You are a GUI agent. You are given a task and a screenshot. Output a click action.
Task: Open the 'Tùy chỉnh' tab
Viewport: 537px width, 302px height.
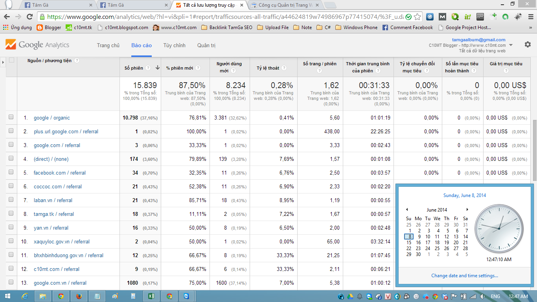click(175, 45)
